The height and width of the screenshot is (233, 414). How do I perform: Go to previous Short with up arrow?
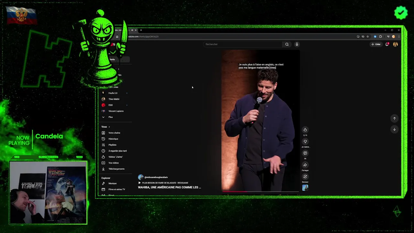(x=394, y=118)
